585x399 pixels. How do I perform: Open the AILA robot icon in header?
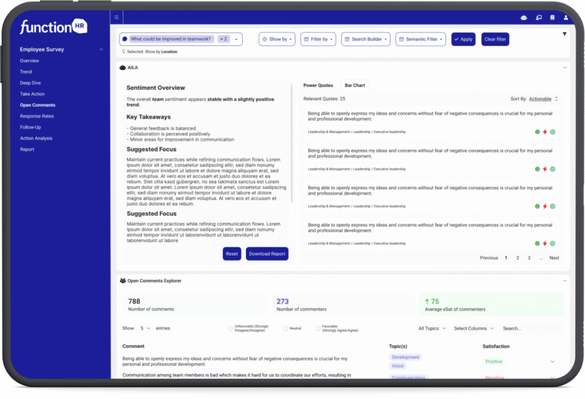[x=524, y=18]
